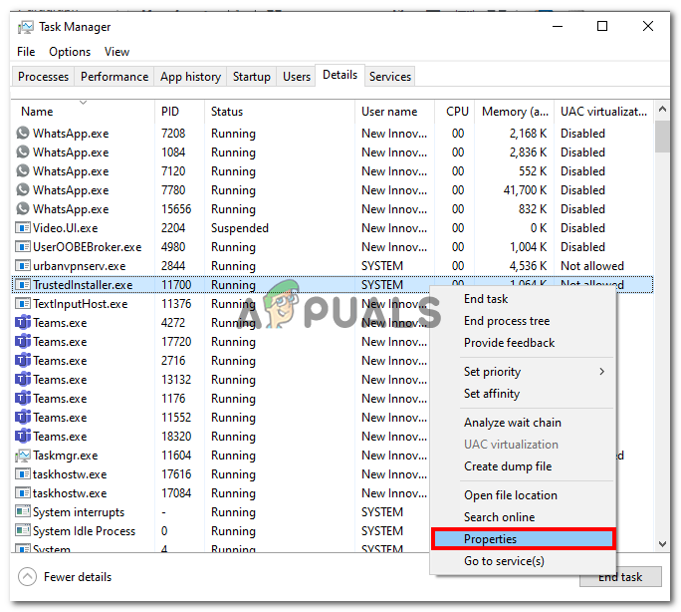Switch to the Performance tab
This screenshot has height=612, width=681.
click(x=114, y=77)
